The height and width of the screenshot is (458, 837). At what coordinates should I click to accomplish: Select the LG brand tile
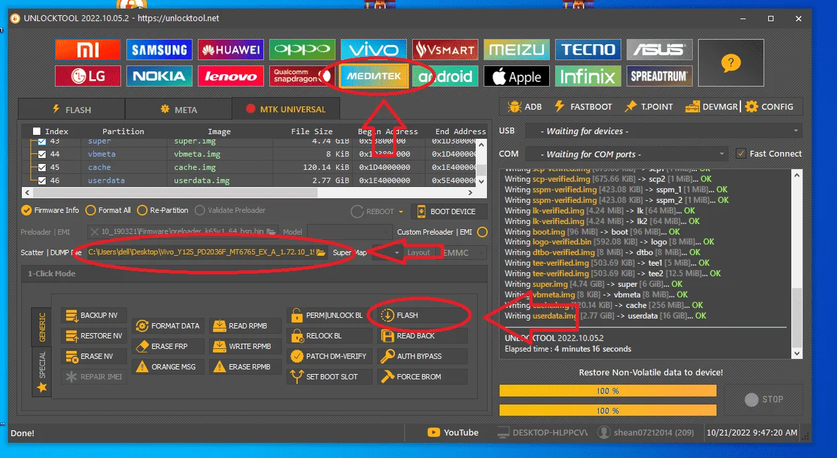coord(88,76)
